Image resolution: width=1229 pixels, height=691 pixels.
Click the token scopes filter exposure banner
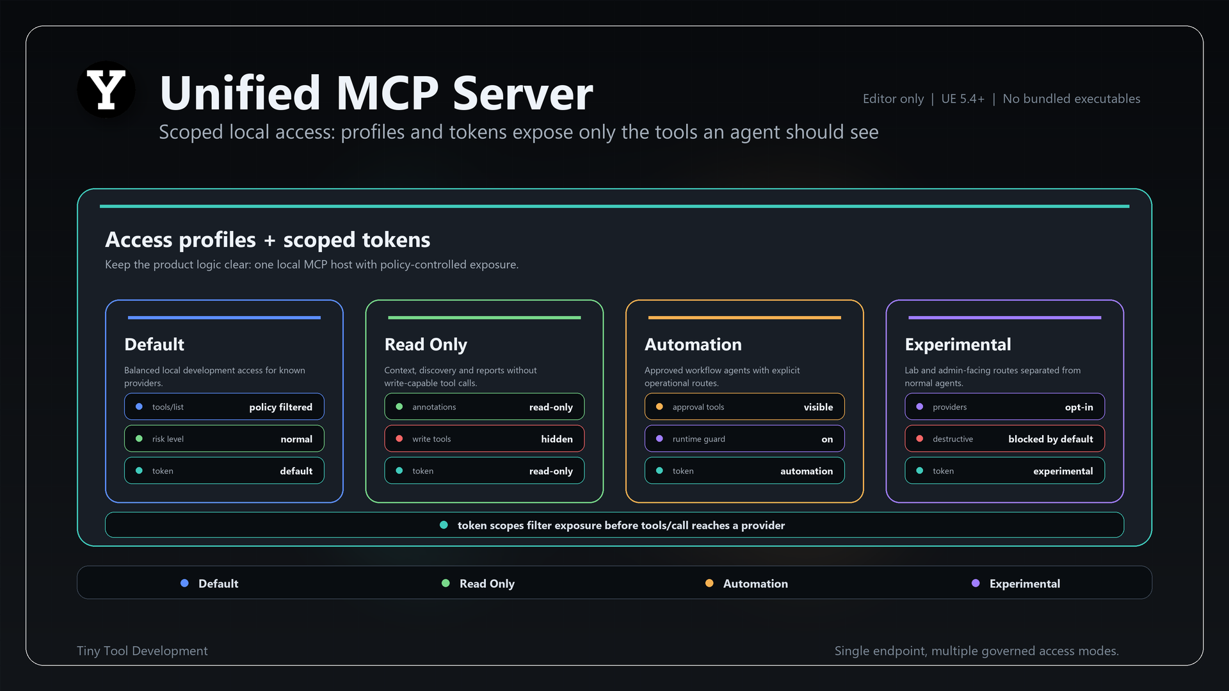(614, 525)
